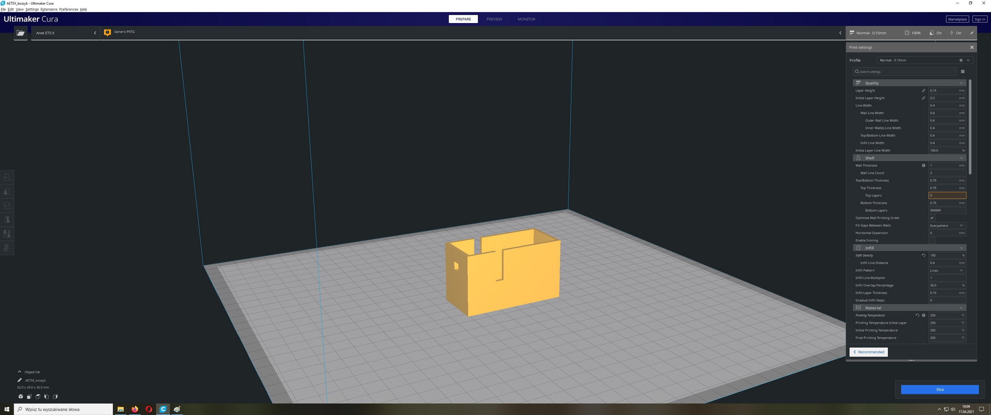This screenshot has width=991, height=415.
Task: Collapse the Quality section
Action: coord(909,83)
